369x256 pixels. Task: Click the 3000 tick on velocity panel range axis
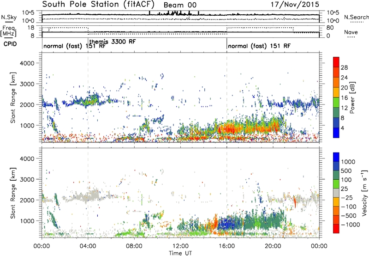pos(27,179)
